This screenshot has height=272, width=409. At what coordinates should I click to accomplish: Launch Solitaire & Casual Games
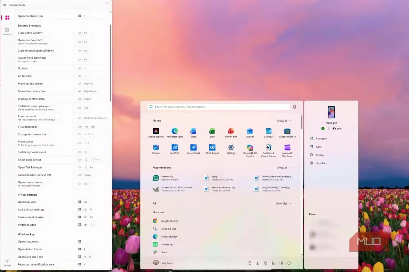tap(268, 151)
